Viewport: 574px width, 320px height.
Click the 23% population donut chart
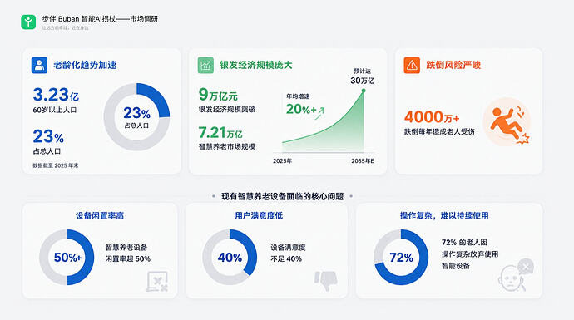click(x=136, y=116)
